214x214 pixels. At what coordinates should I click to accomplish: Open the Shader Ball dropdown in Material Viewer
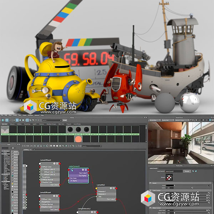click(168, 120)
